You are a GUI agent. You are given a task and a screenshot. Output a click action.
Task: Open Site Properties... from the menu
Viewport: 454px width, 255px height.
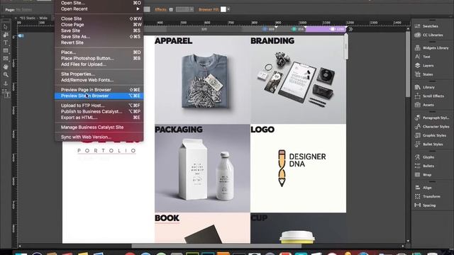tap(99, 74)
